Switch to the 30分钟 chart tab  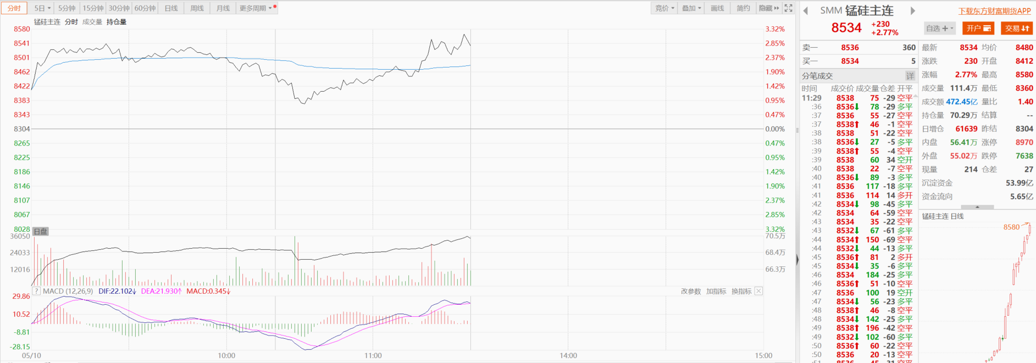click(119, 8)
